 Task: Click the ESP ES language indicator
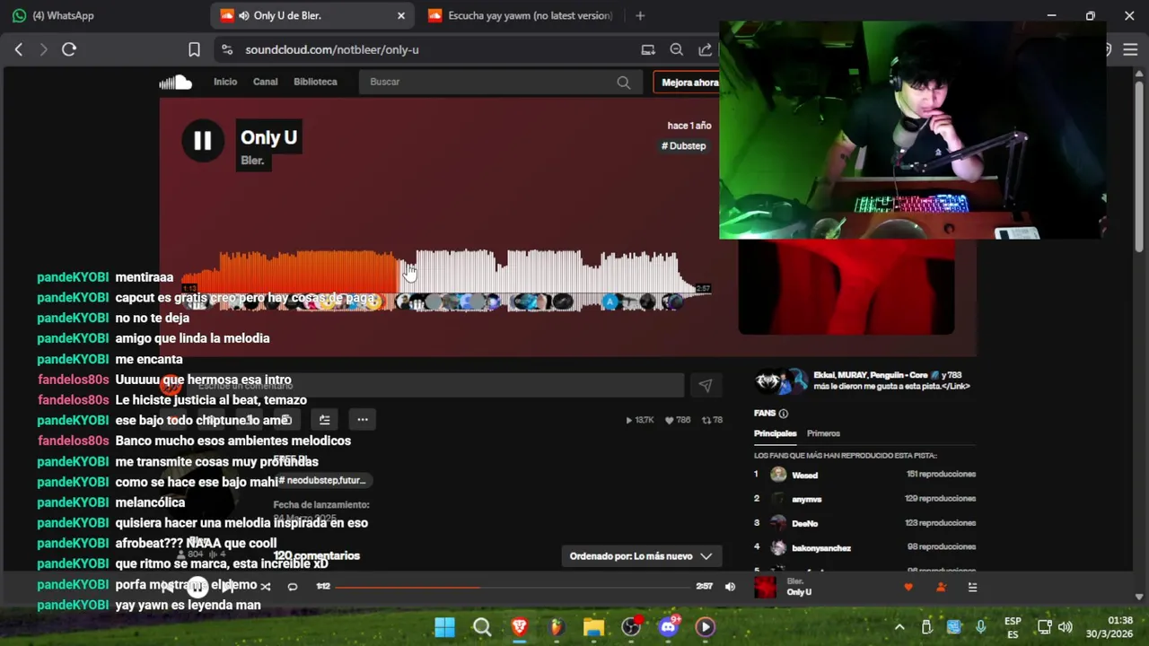pyautogui.click(x=1013, y=627)
